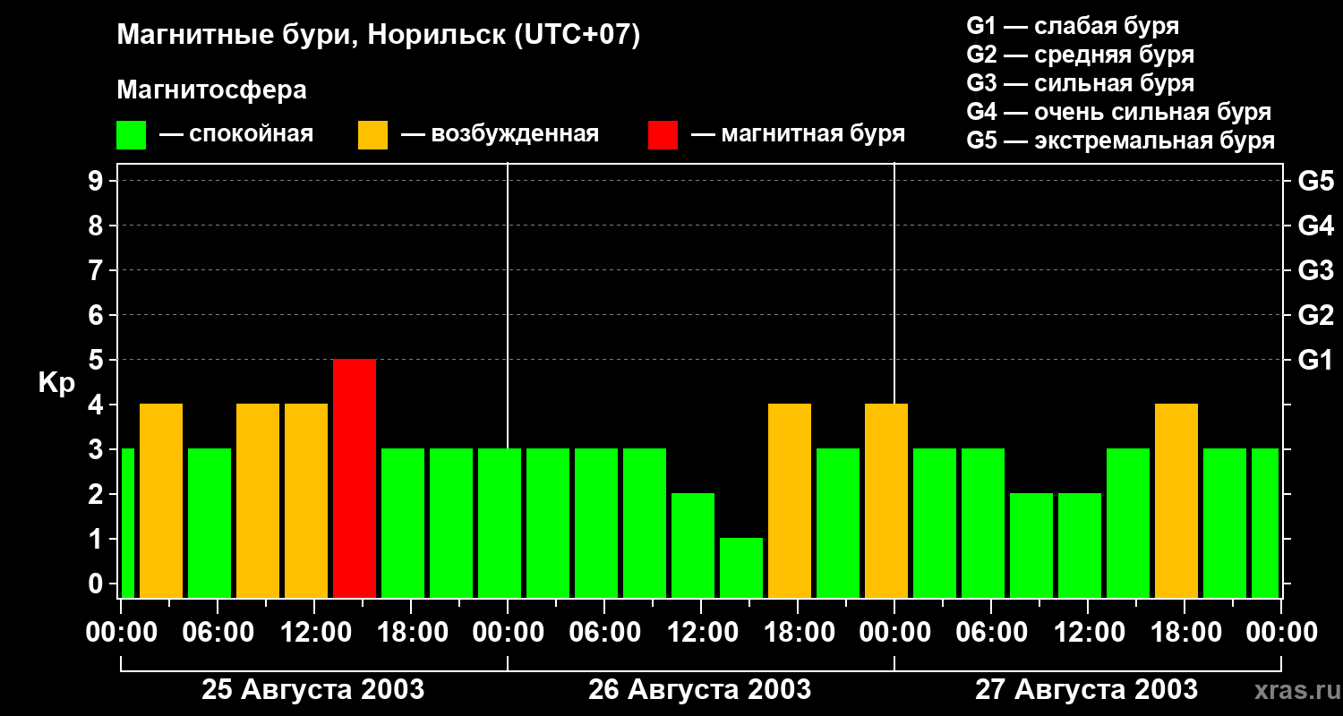Click the line «G5 — экстремальная буря»
Screen dimensions: 1343x716
coord(1121,141)
